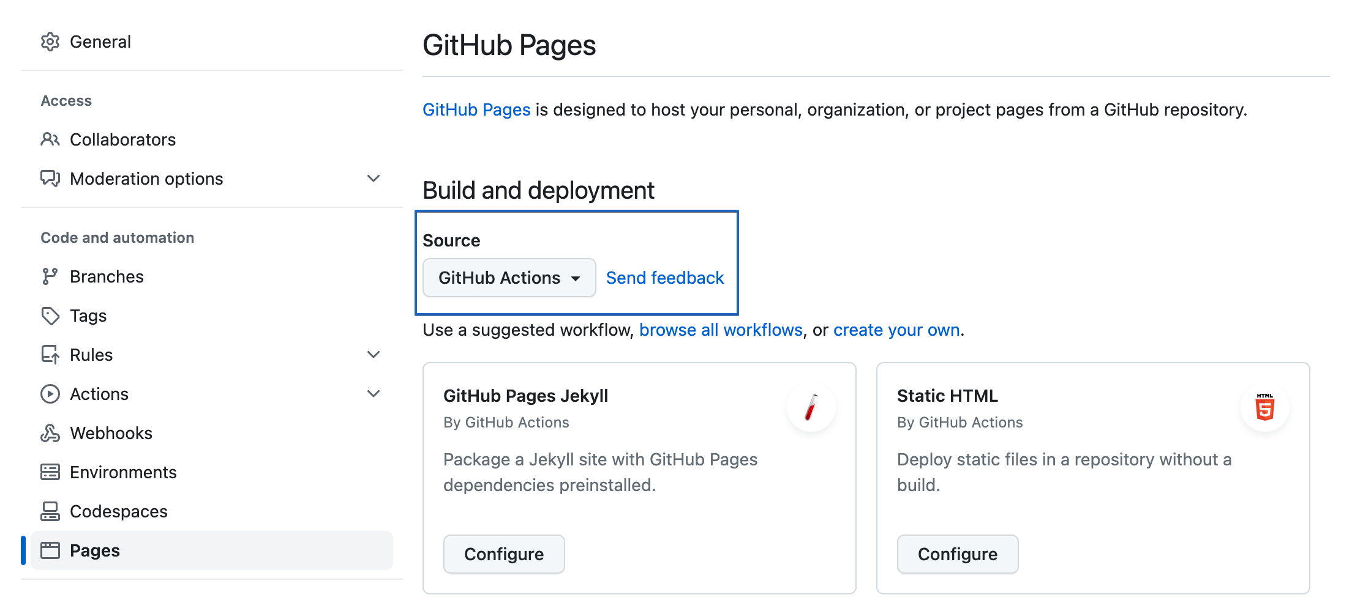The width and height of the screenshot is (1352, 603).
Task: Click the Branches git-branch icon
Action: [50, 276]
